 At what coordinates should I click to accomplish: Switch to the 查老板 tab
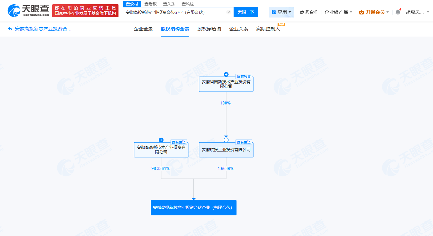150,4
